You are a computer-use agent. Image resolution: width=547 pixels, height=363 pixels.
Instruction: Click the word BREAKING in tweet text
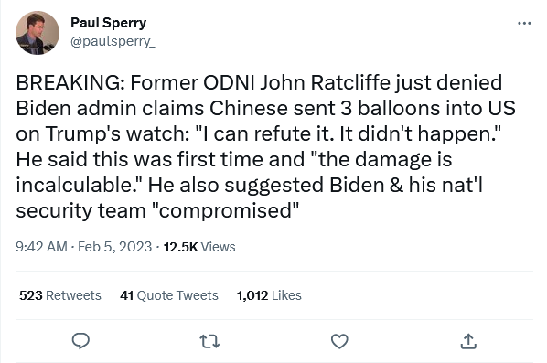point(70,82)
